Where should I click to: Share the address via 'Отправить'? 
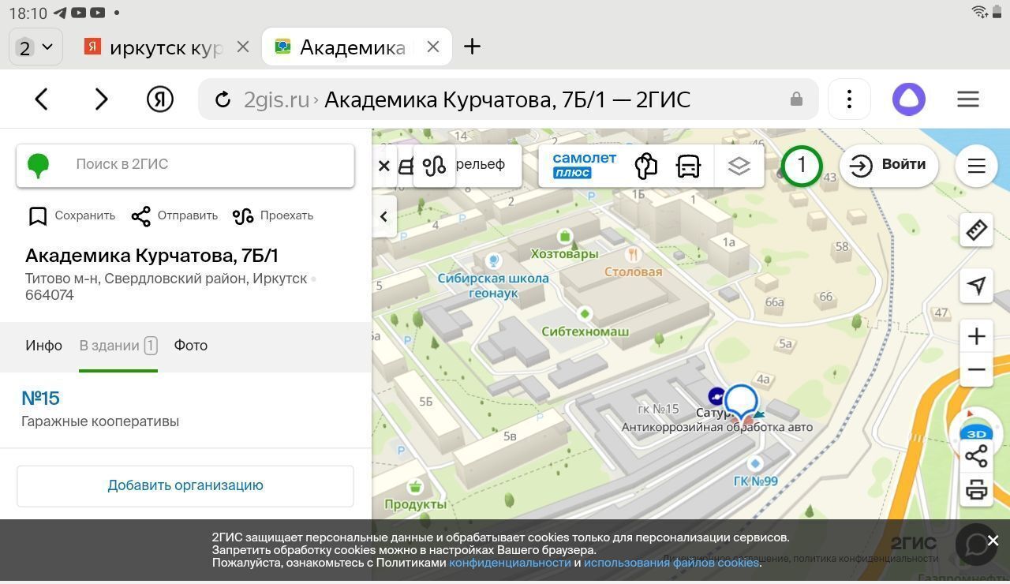[x=174, y=216]
